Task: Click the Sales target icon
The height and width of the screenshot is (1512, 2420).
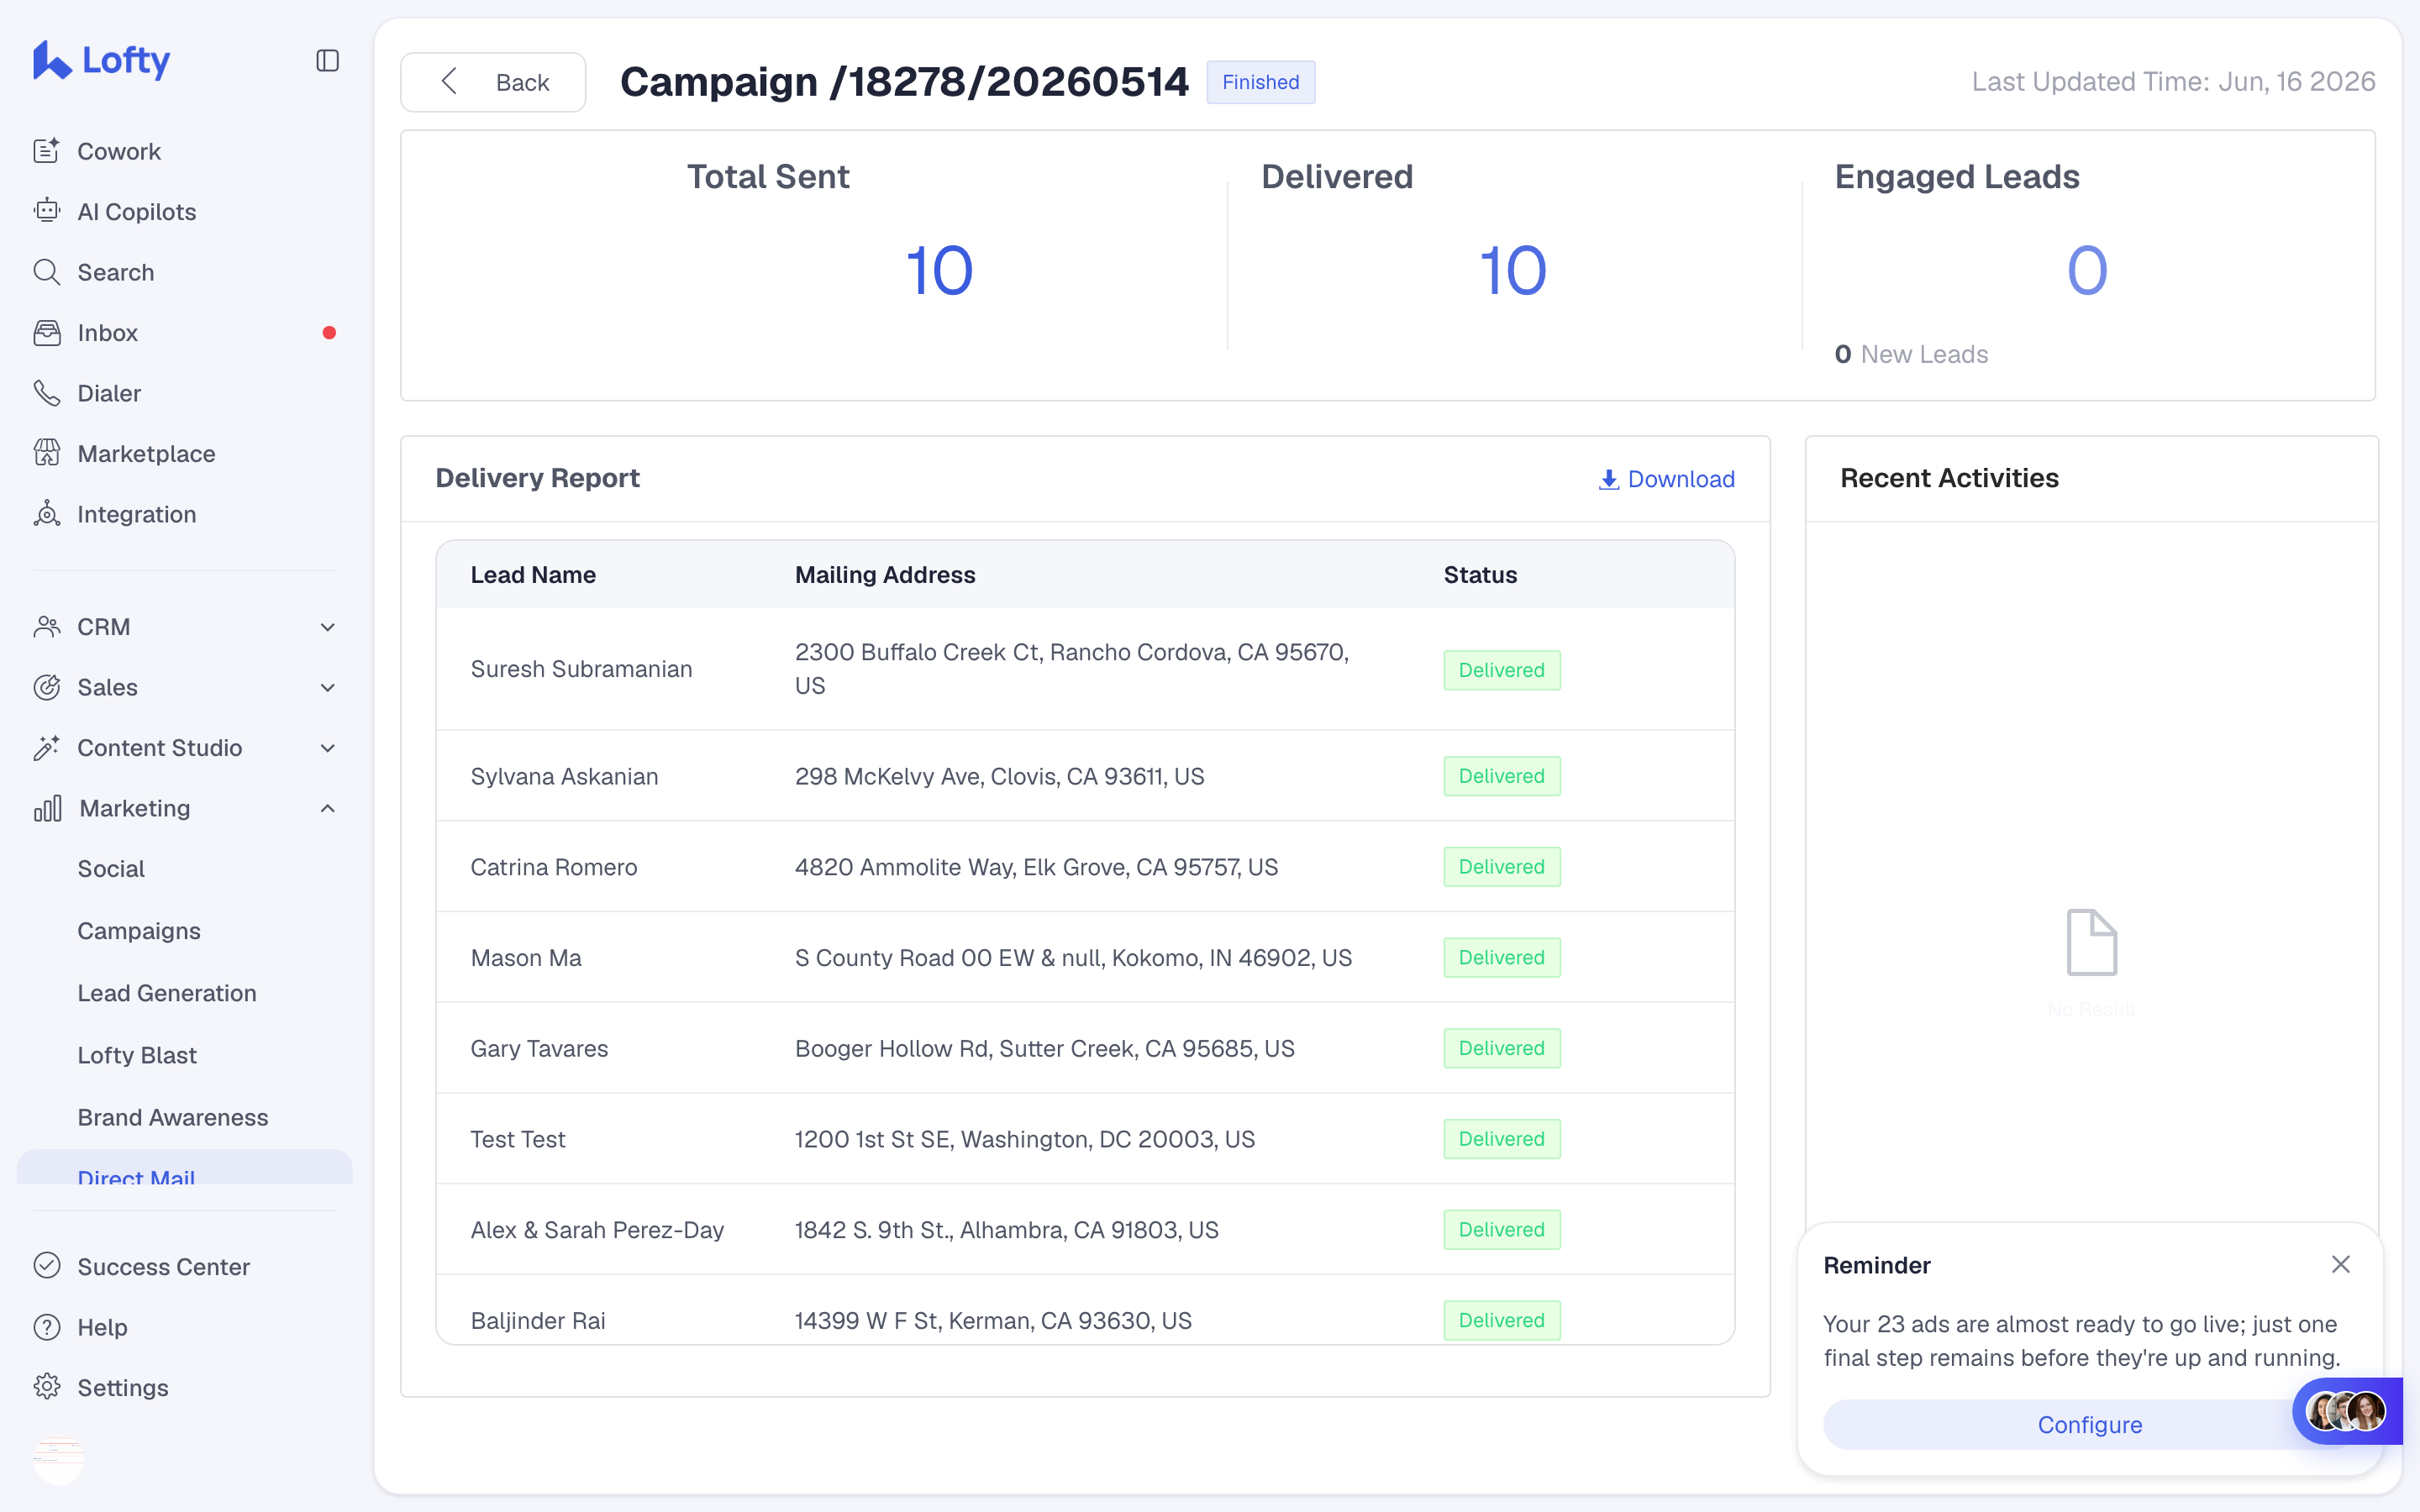Action: tap(47, 687)
